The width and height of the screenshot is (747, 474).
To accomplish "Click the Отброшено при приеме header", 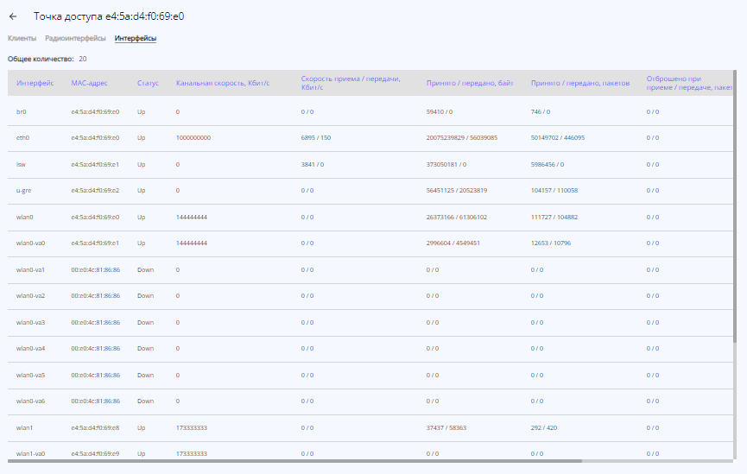I will [689, 83].
